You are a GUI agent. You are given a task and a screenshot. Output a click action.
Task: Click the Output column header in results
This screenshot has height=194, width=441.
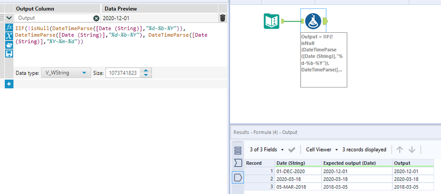tap(413, 163)
